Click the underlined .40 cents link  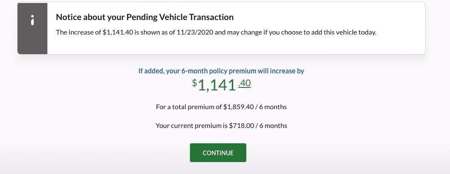245,83
